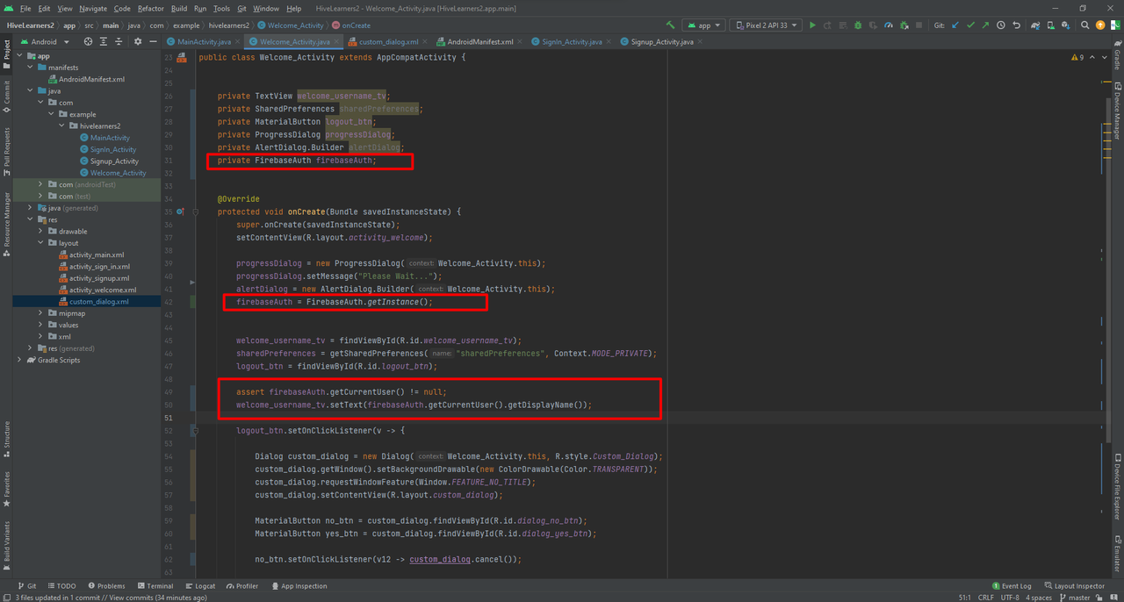Switch to AndroidManifest.xml editor tab
Viewport: 1124px width, 602px height.
pyautogui.click(x=479, y=41)
